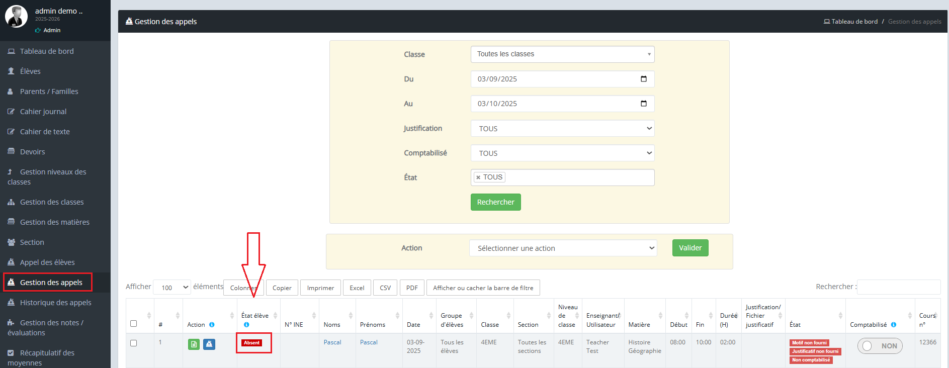Open the calendar picker for the Du date
The image size is (949, 368).
[x=643, y=79]
